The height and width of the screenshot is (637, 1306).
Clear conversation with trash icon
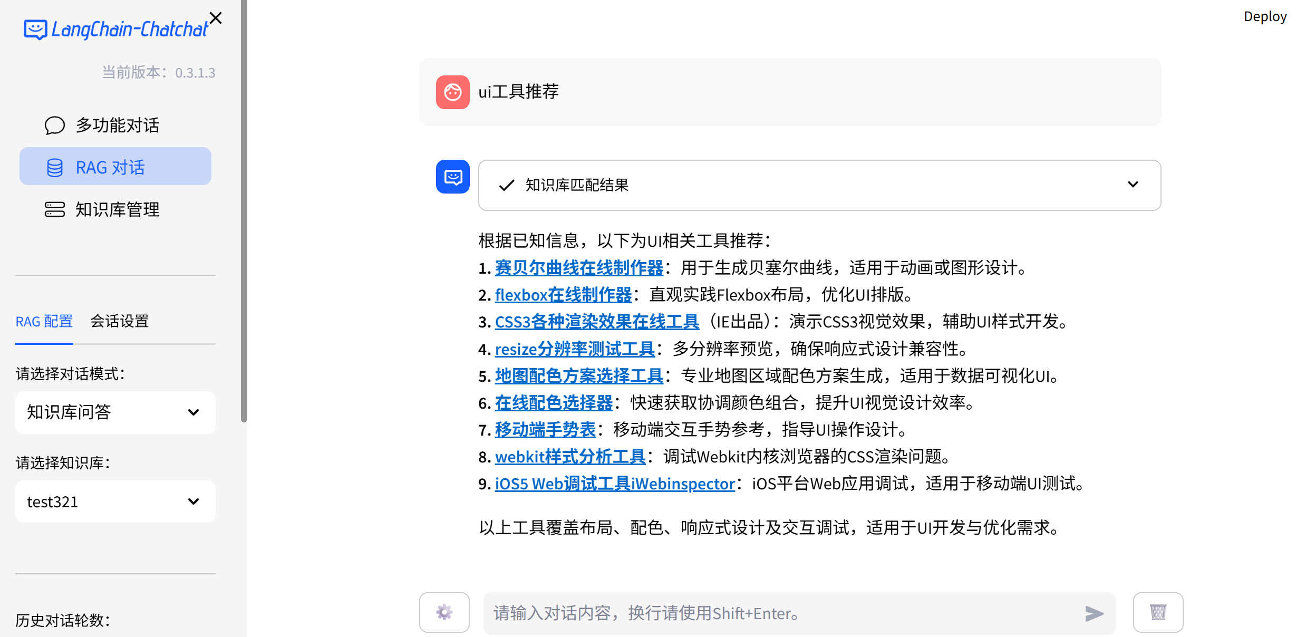1158,612
